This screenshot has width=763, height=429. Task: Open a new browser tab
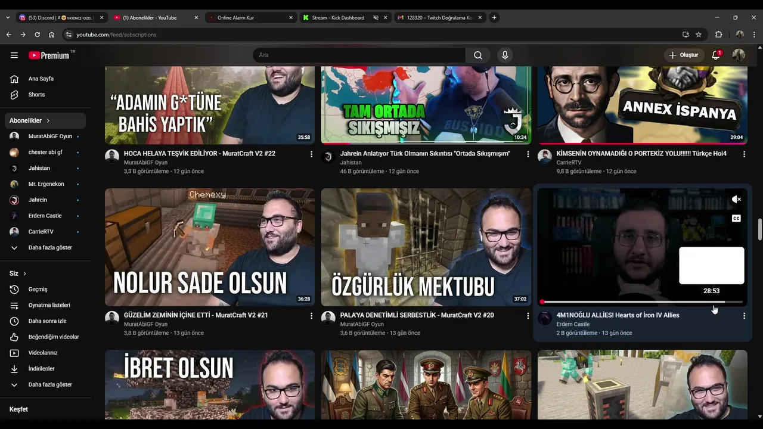494,18
